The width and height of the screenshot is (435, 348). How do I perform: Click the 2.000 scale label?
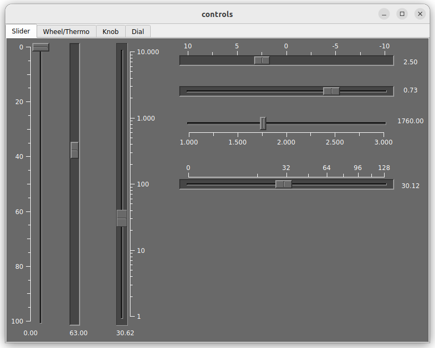tap(286, 142)
